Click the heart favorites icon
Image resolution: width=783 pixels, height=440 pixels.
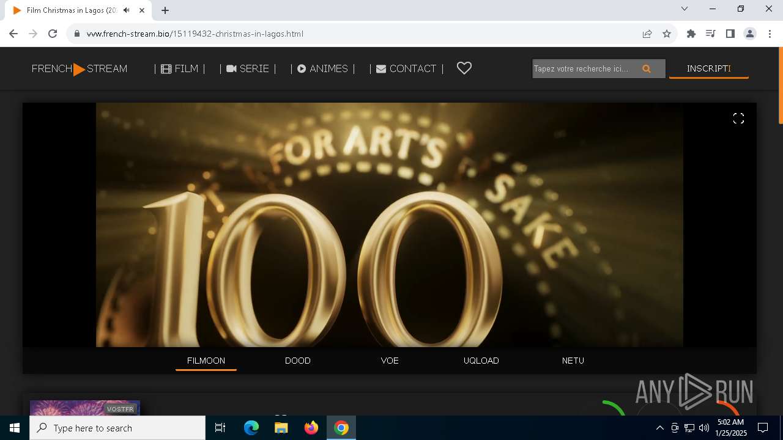(x=464, y=68)
